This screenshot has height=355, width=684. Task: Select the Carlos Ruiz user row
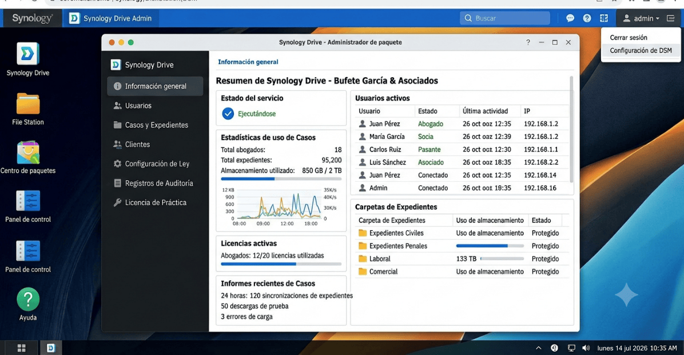click(x=462, y=150)
